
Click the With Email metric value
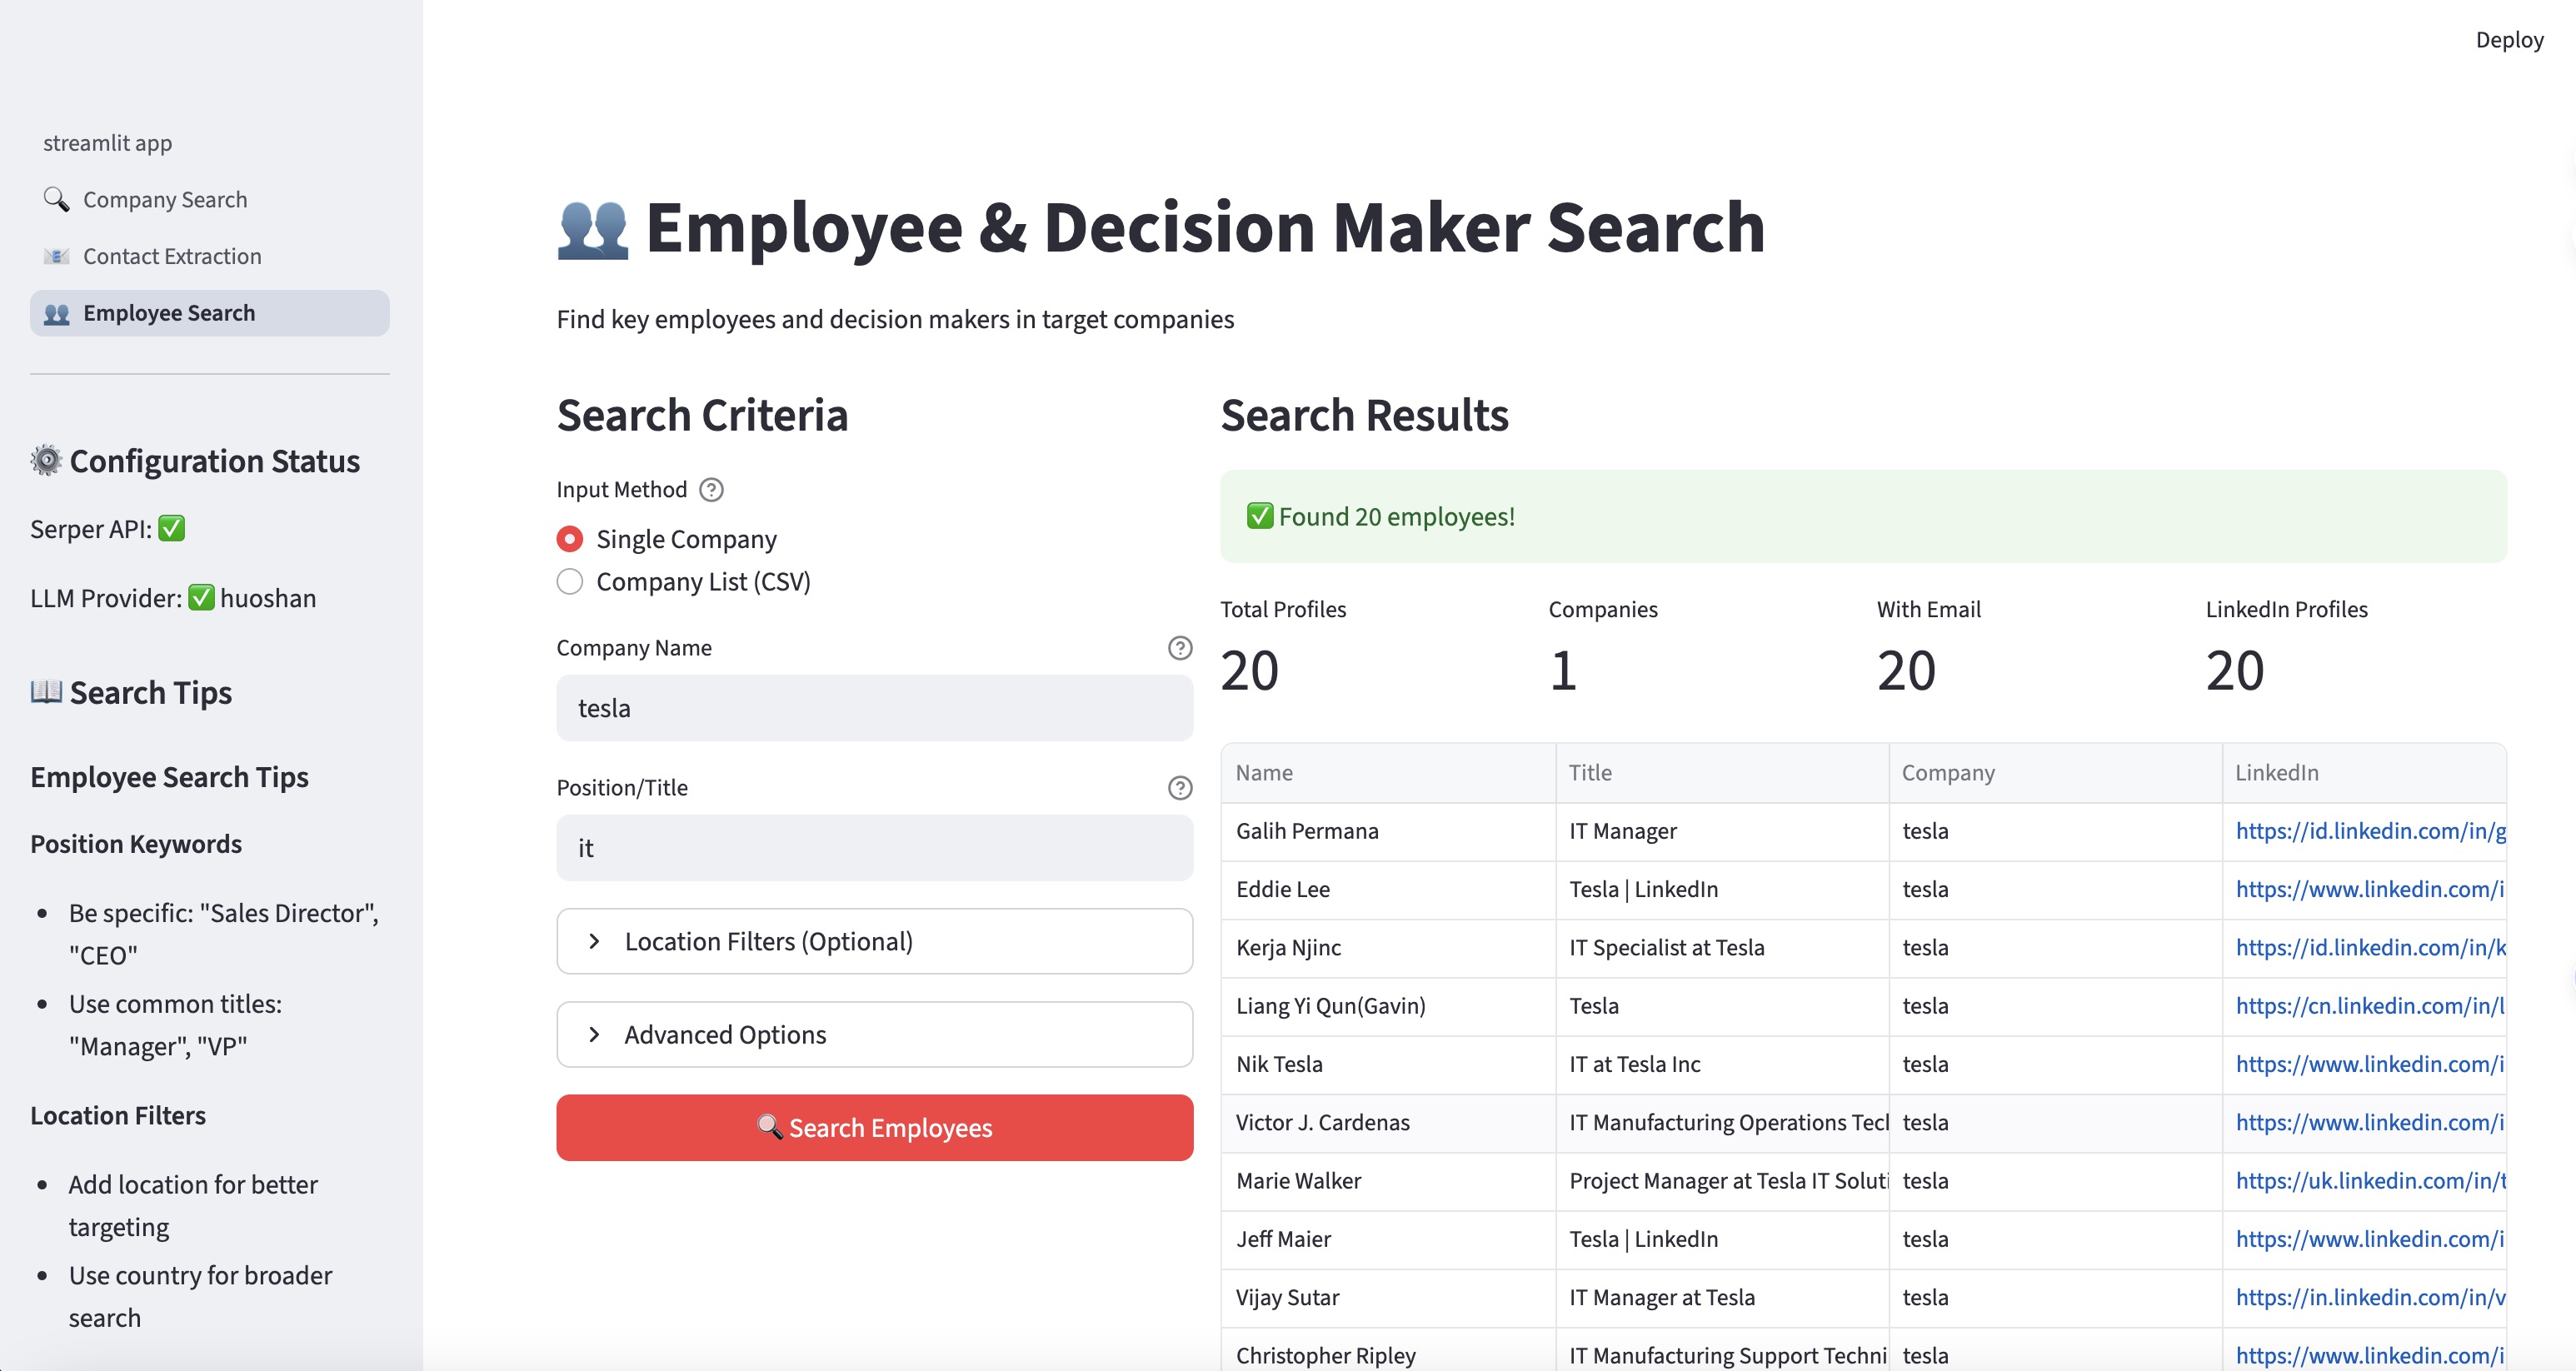click(1906, 670)
